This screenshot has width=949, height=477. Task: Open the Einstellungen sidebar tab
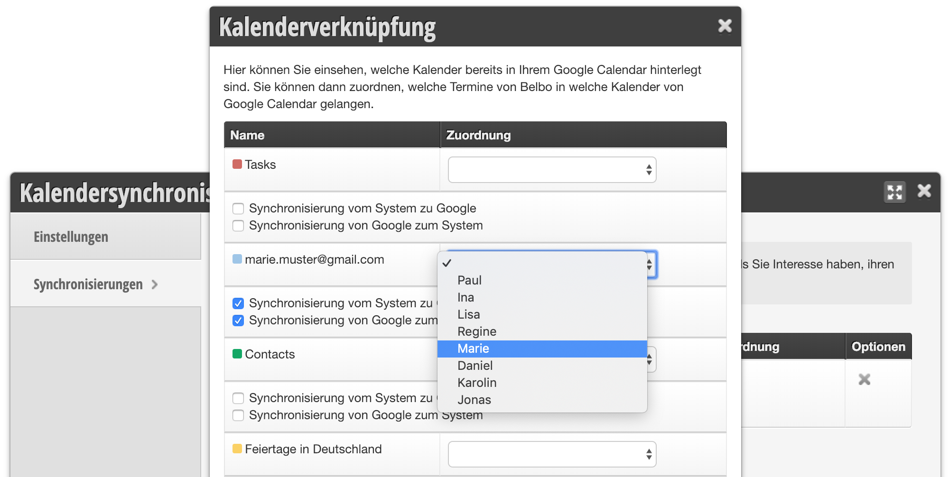tap(71, 237)
